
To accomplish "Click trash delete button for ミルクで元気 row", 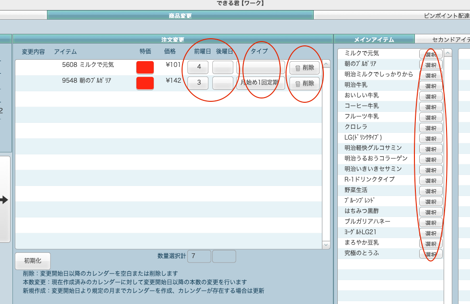I will [304, 68].
